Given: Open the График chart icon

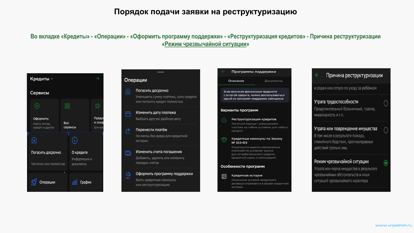Looking at the screenshot, I should pyautogui.click(x=75, y=182).
